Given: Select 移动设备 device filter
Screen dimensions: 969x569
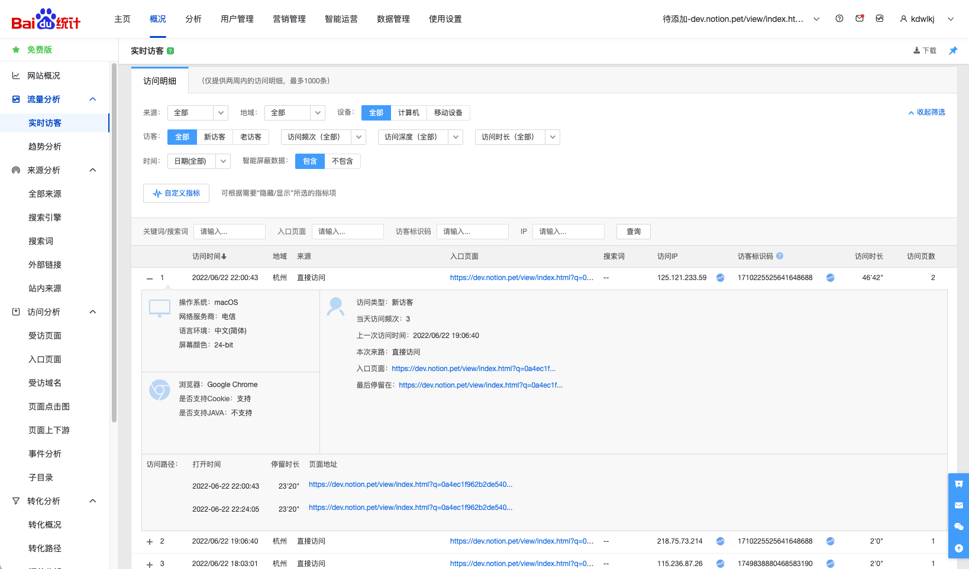Looking at the screenshot, I should [448, 113].
